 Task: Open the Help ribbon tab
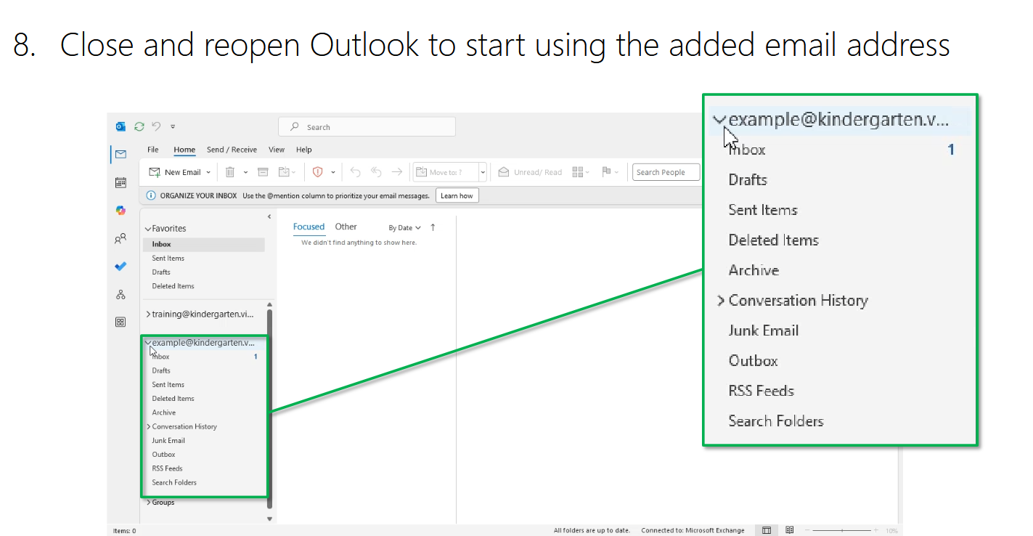[304, 150]
